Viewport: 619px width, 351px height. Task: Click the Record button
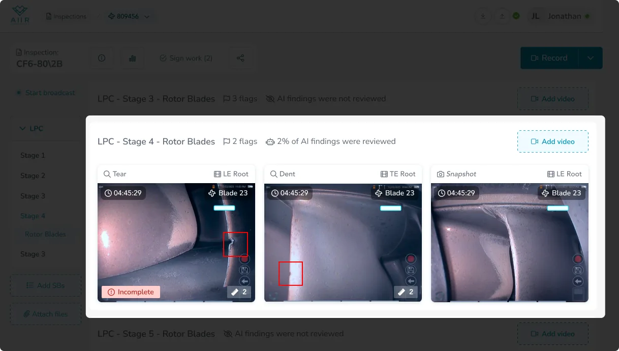click(549, 58)
